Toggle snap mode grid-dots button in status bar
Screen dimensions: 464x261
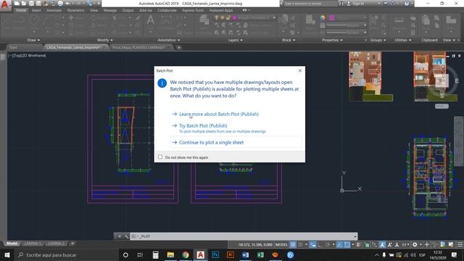point(300,244)
